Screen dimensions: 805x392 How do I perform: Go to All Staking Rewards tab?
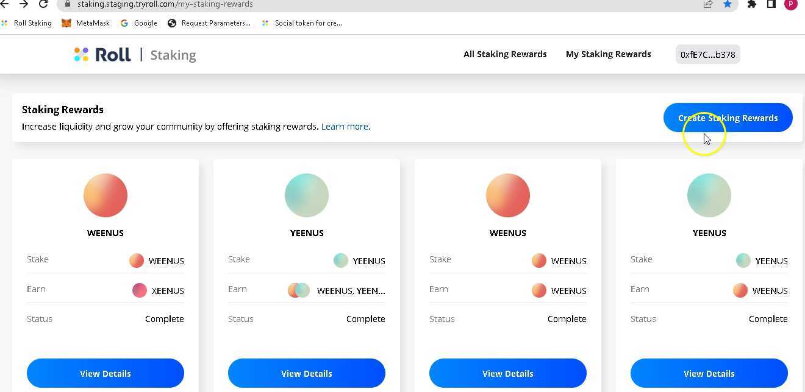(x=505, y=54)
